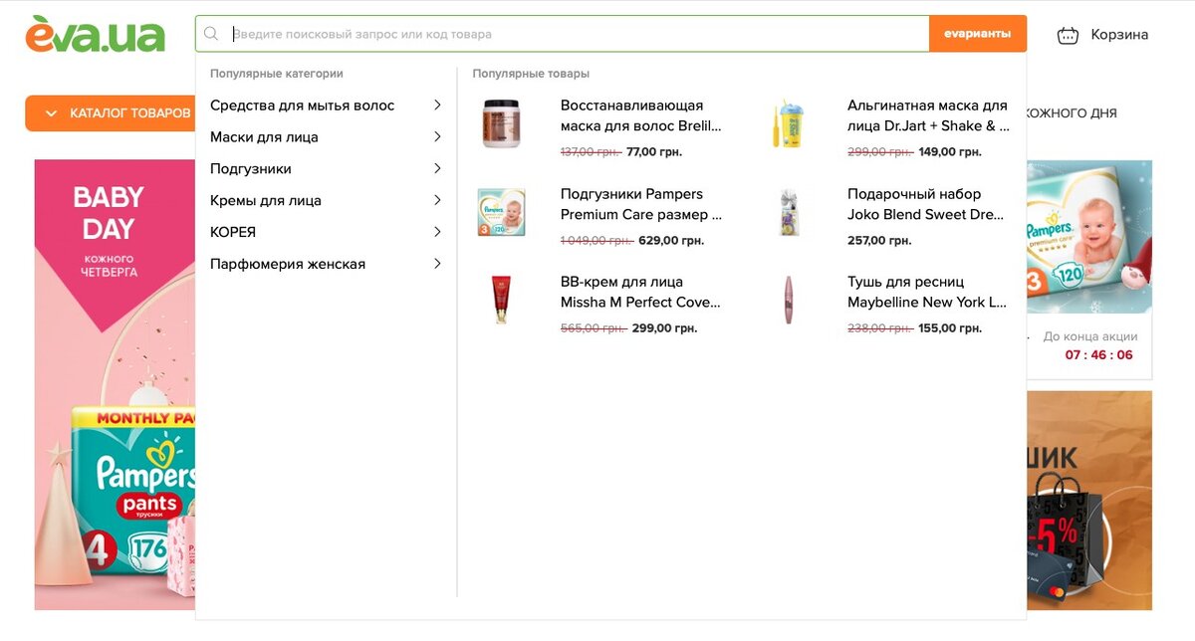Open Подгузники Pampers Premium Care link

640,204
